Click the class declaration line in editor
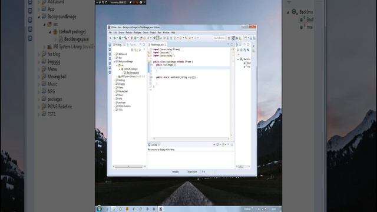Image resolution: width=377 pixels, height=212 pixels. click(173, 62)
